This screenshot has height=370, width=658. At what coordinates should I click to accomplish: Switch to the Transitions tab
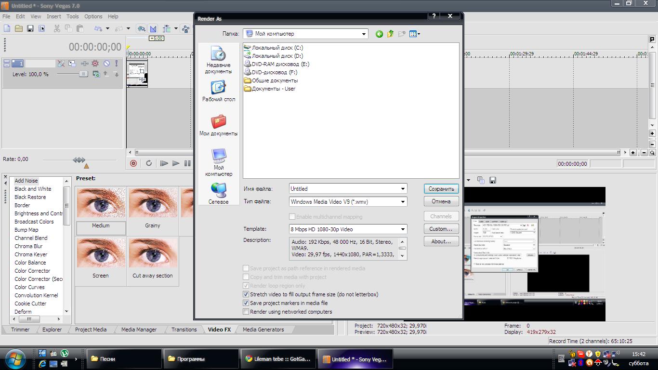184,330
